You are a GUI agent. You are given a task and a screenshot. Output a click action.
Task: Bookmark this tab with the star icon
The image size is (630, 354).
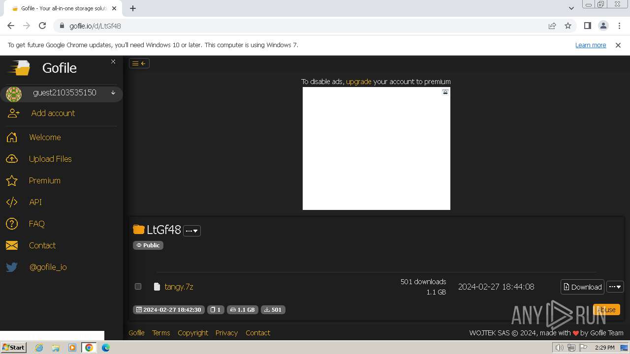point(568,26)
